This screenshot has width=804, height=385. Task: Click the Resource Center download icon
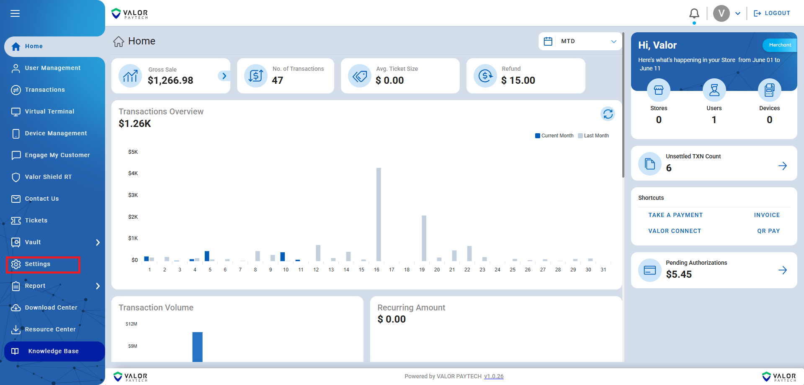[x=16, y=330]
